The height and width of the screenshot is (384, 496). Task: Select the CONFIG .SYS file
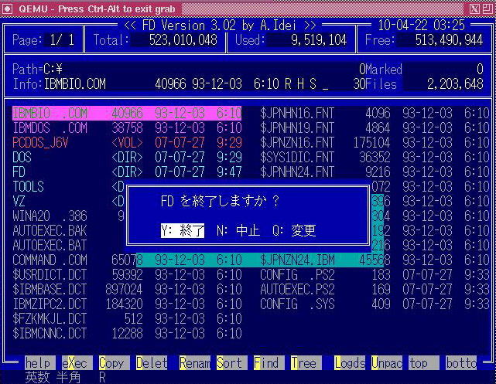(375, 304)
